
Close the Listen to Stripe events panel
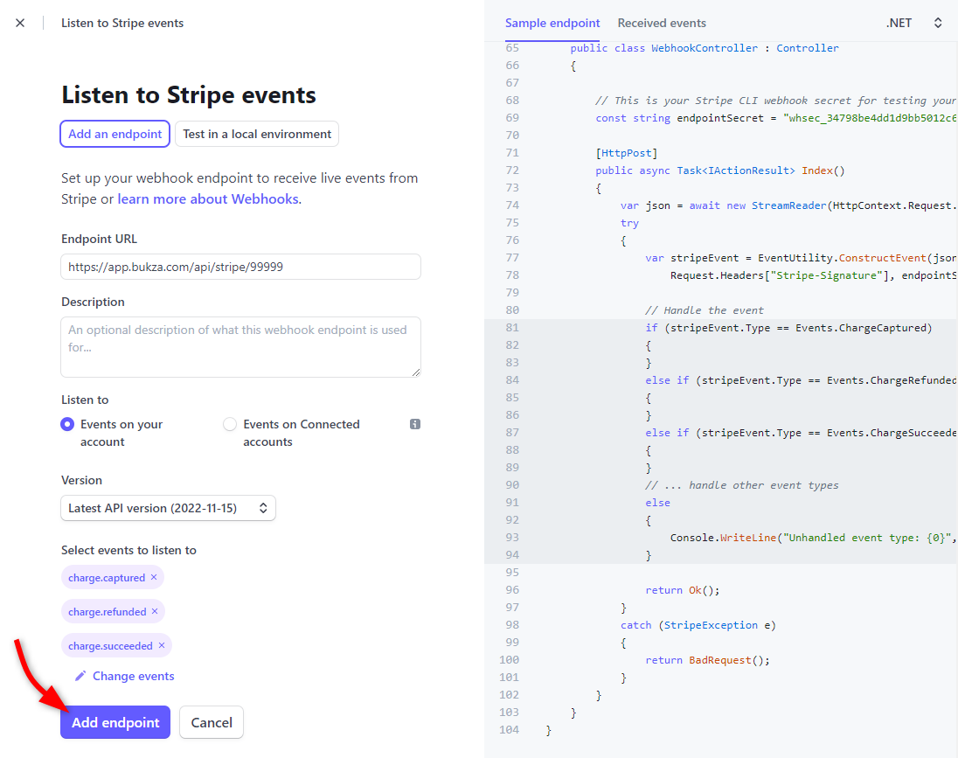point(20,24)
